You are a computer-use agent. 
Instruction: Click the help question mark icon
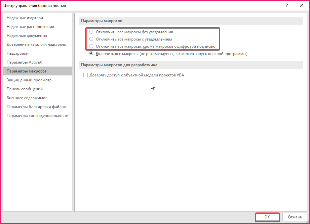tap(286, 5)
